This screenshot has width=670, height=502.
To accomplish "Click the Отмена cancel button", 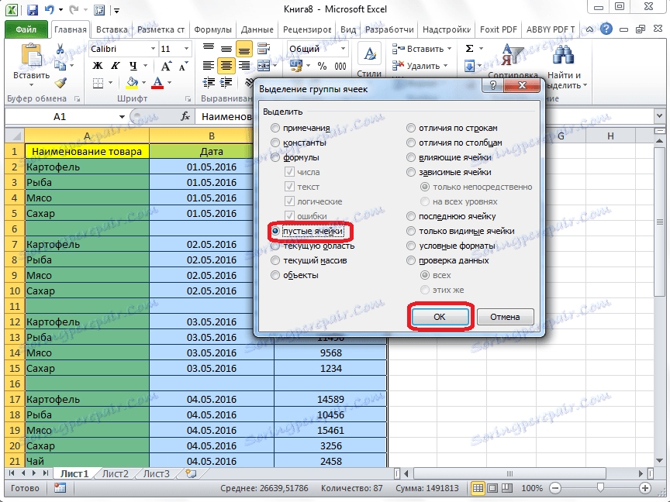I will pos(505,317).
